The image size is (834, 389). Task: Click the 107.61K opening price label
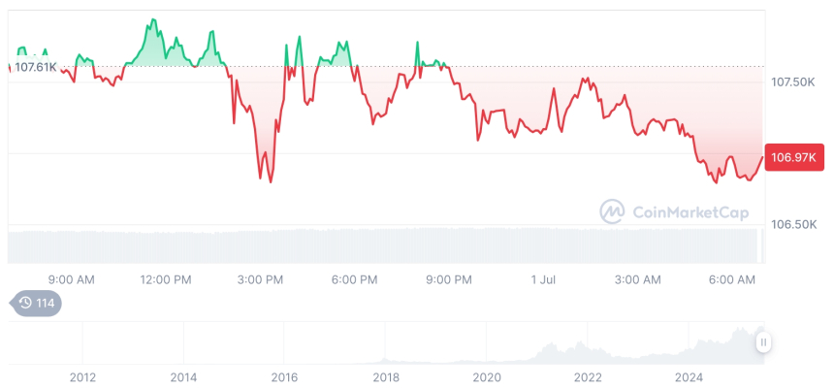(x=36, y=67)
